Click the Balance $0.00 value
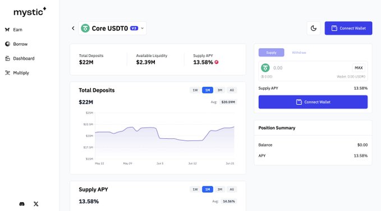Image resolution: width=381 pixels, height=211 pixels. [362, 145]
